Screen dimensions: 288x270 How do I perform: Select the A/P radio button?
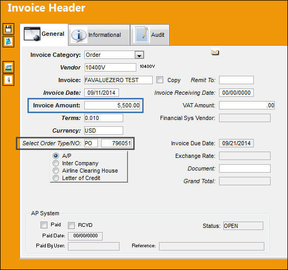56,156
